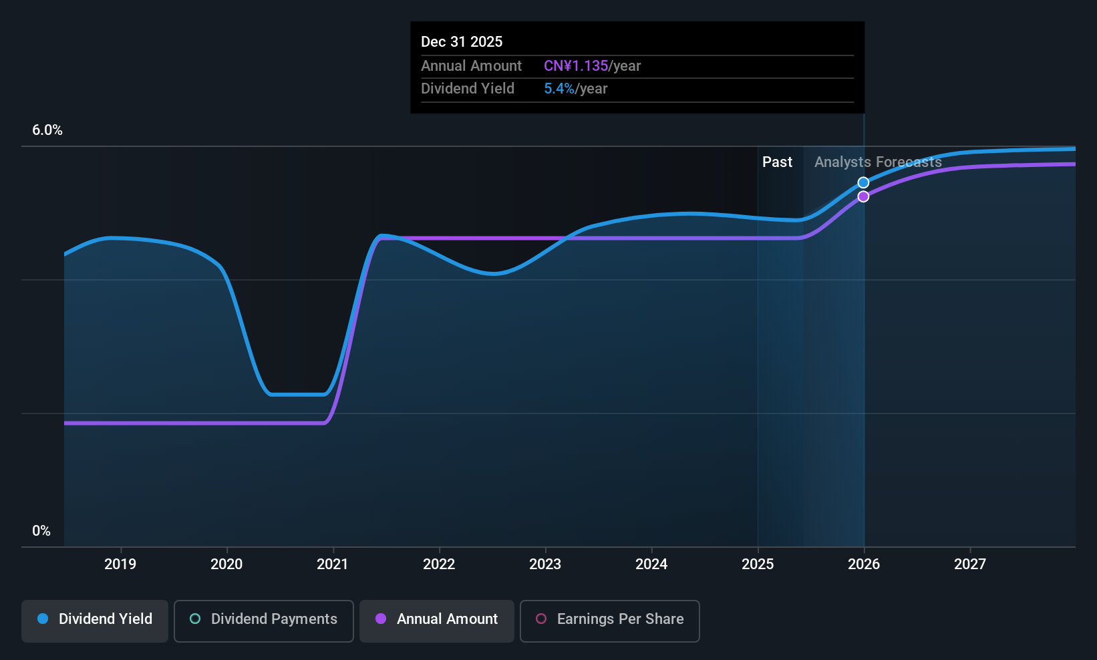Click the Annual Amount tooltip row label

(x=471, y=66)
